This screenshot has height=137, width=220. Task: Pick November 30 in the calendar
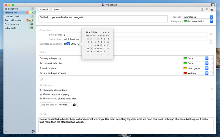pyautogui.click(x=104, y=52)
